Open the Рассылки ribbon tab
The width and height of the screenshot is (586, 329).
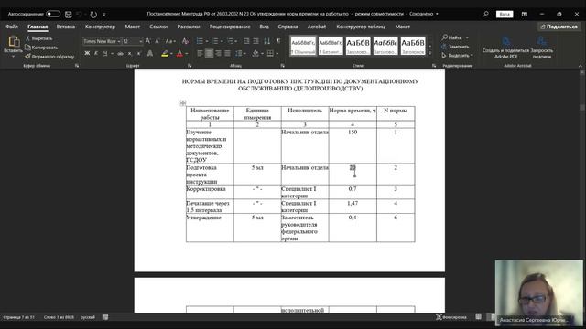[189, 27]
